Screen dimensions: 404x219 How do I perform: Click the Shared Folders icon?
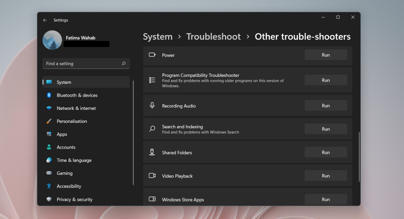click(x=152, y=152)
